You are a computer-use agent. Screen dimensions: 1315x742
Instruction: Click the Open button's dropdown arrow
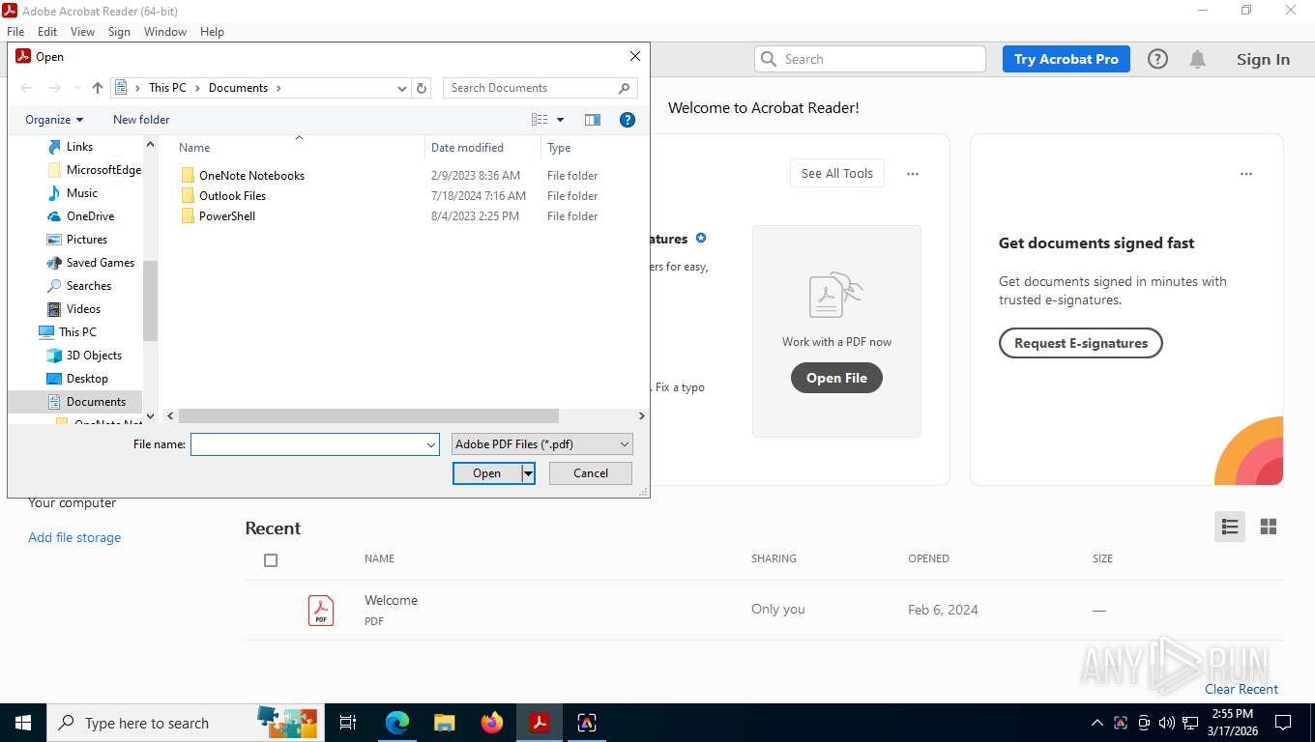528,473
